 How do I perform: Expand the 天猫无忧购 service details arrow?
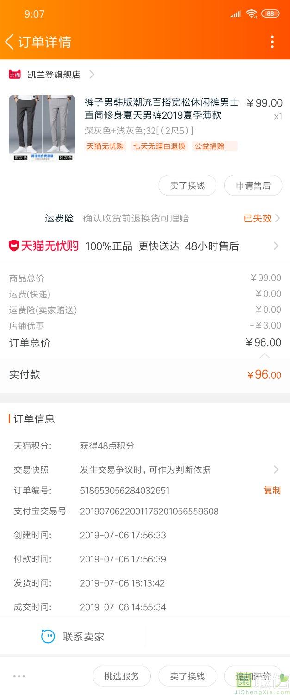[276, 246]
